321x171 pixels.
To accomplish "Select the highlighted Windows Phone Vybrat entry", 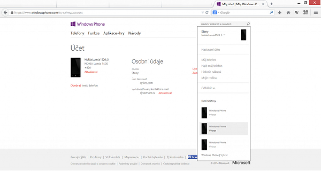I will [x=224, y=129].
